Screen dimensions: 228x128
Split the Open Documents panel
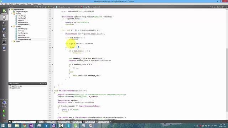click(x=43, y=84)
